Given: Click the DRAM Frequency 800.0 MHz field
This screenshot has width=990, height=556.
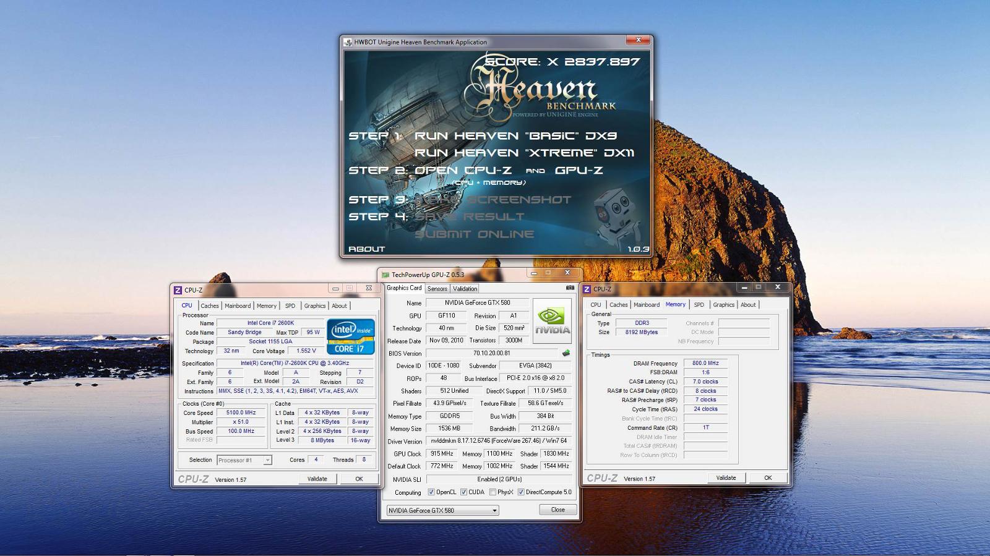Looking at the screenshot, I should pyautogui.click(x=705, y=364).
